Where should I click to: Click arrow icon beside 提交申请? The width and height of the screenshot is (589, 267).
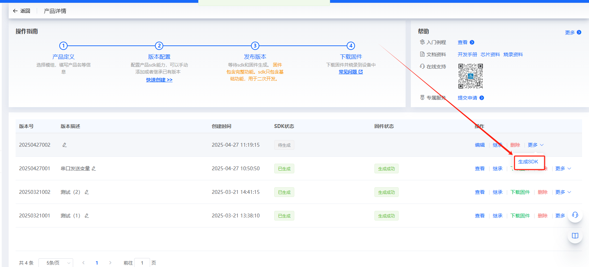click(x=482, y=98)
